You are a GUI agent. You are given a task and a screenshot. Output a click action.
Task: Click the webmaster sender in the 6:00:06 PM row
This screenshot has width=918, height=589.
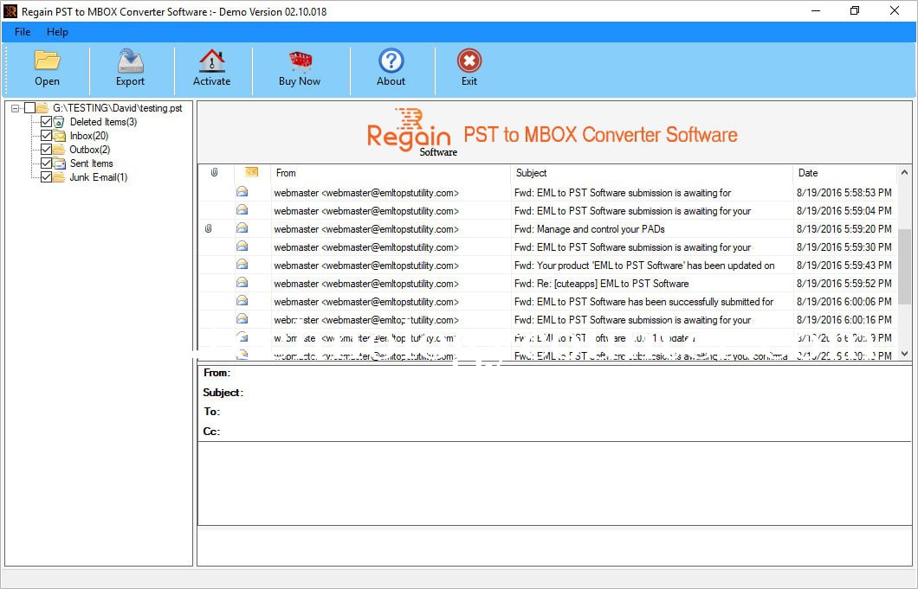(x=366, y=301)
